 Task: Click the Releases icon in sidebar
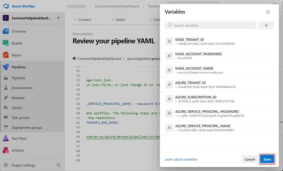coord(6,98)
